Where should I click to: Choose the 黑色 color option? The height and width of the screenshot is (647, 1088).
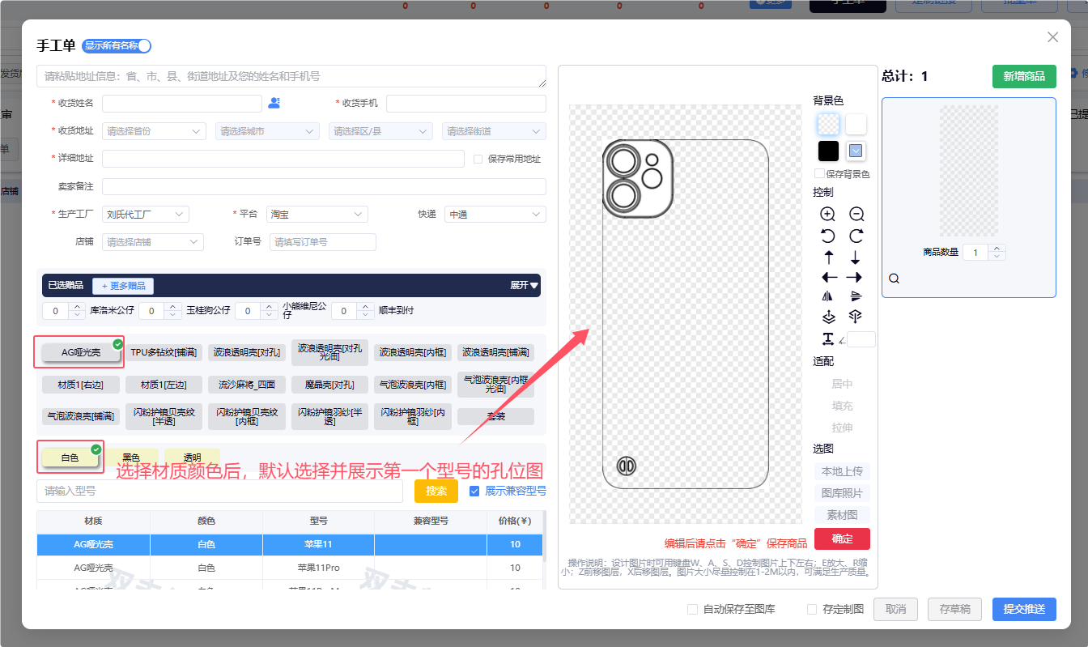[131, 458]
